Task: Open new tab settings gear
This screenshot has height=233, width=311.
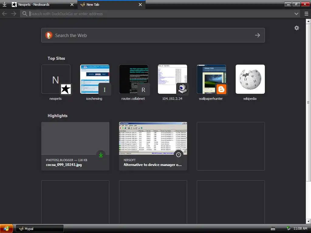Action: [x=296, y=28]
